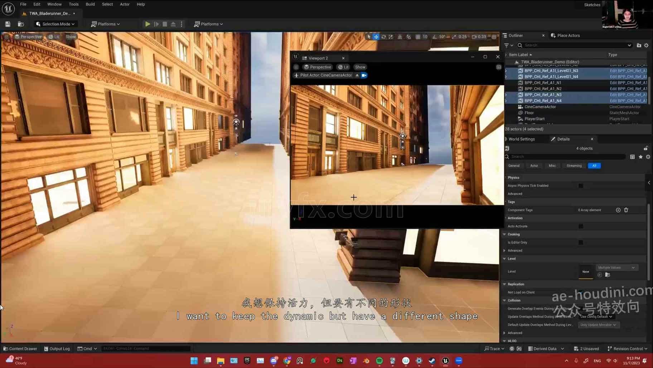The width and height of the screenshot is (653, 368).
Task: Click the Outliner search field
Action: point(574,45)
